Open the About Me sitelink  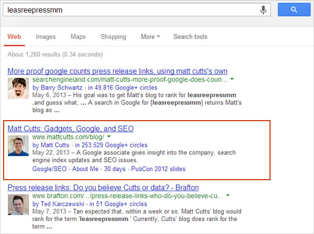click(x=85, y=169)
